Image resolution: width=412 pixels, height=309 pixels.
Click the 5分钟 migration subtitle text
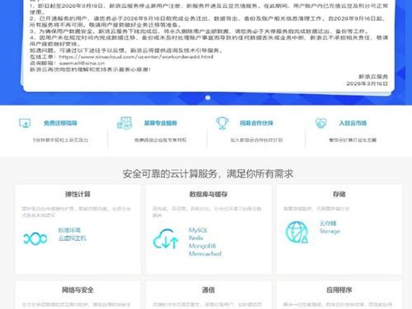pyautogui.click(x=60, y=140)
